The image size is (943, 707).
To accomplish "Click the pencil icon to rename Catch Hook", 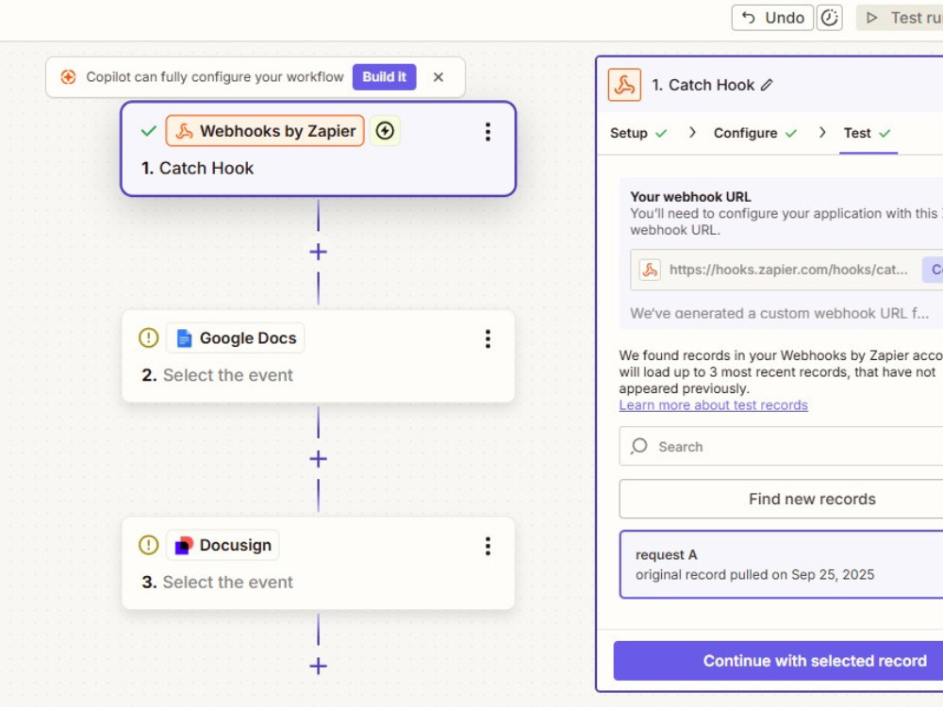I will pos(767,85).
